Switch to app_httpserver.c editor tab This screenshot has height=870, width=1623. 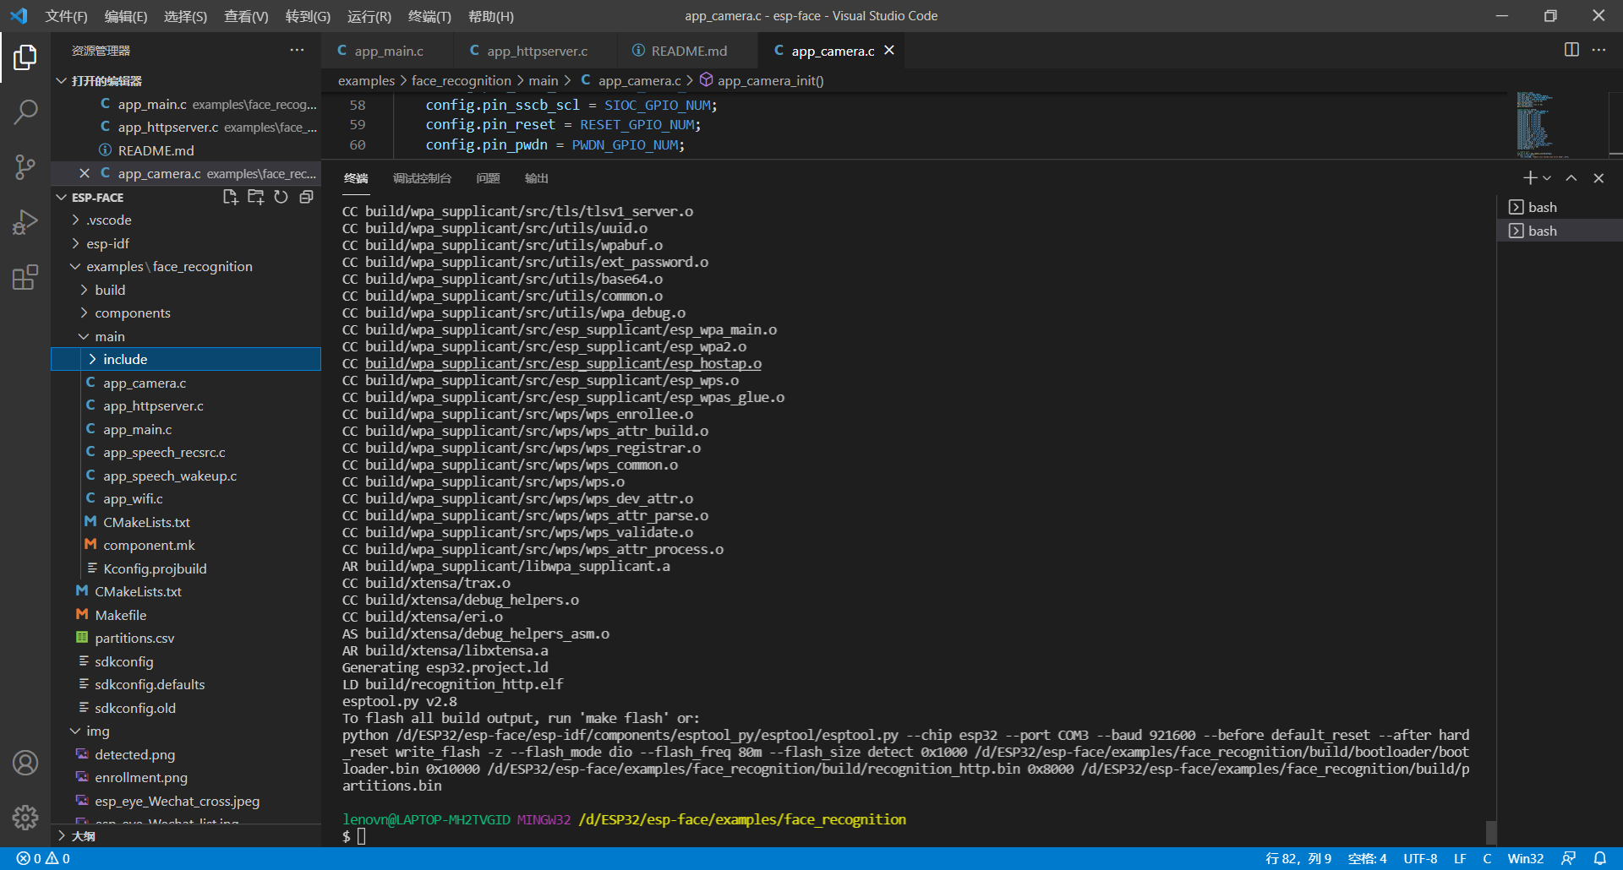click(x=535, y=51)
